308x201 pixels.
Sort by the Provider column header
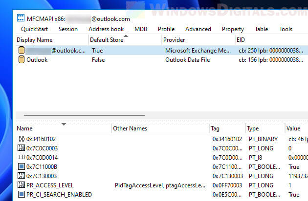click(x=198, y=40)
